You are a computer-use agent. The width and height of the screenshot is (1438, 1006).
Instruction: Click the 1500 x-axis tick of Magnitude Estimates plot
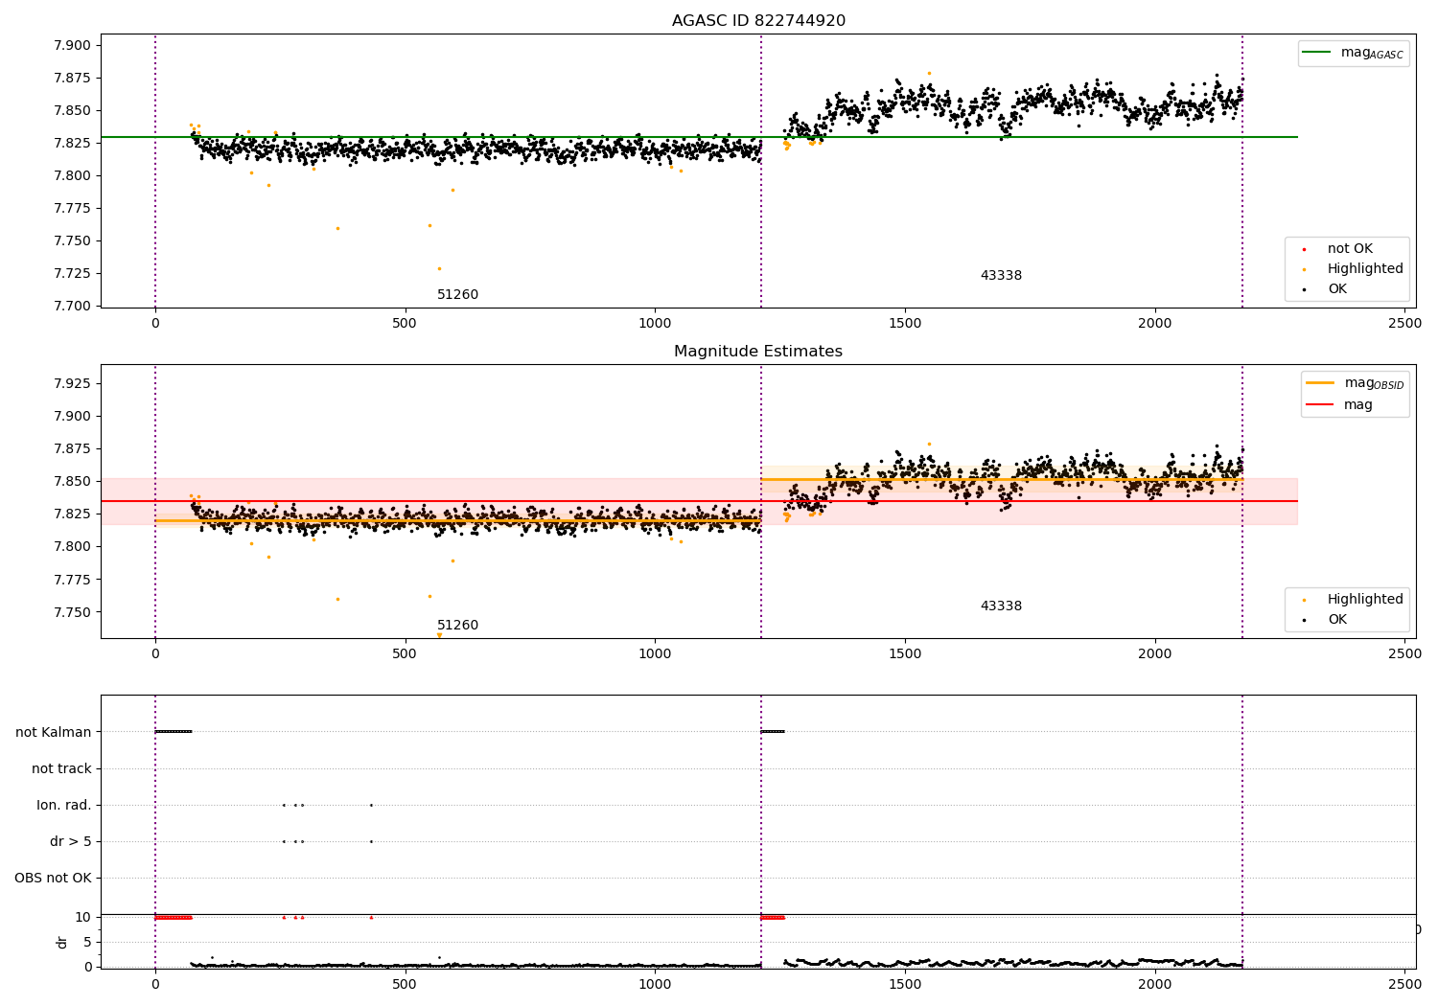click(x=905, y=654)
